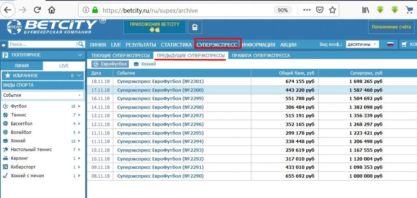Click the Киберспорт sport icon
417x198 pixels.
click(5, 167)
